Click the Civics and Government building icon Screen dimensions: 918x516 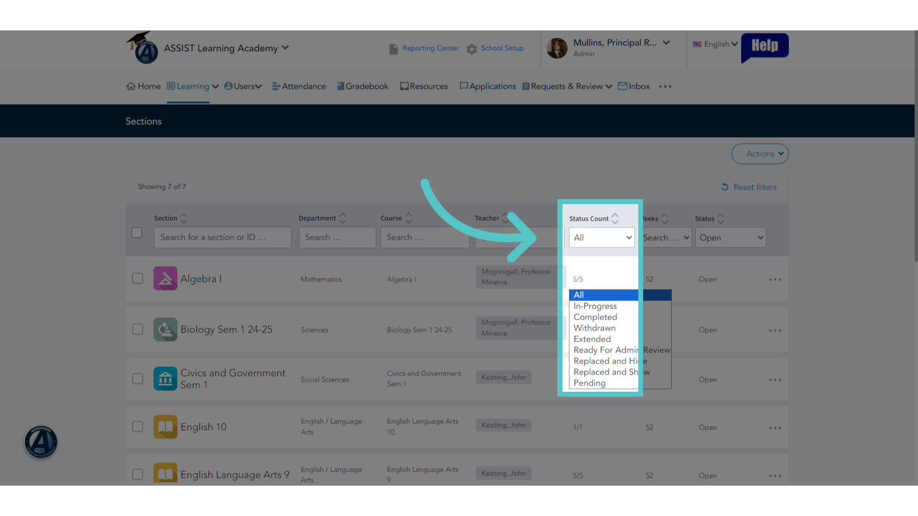(x=165, y=379)
